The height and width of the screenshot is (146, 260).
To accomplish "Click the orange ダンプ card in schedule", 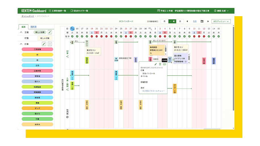I will [175, 88].
